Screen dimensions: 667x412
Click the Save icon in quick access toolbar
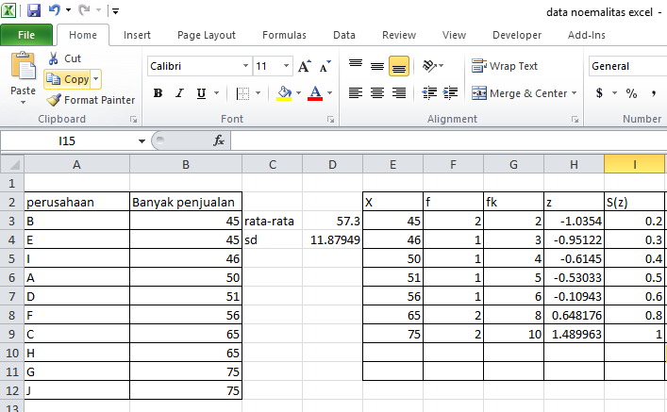[34, 10]
